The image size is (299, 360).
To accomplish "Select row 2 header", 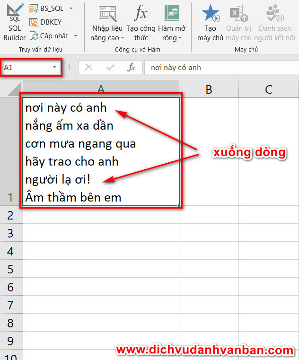I will point(11,215).
